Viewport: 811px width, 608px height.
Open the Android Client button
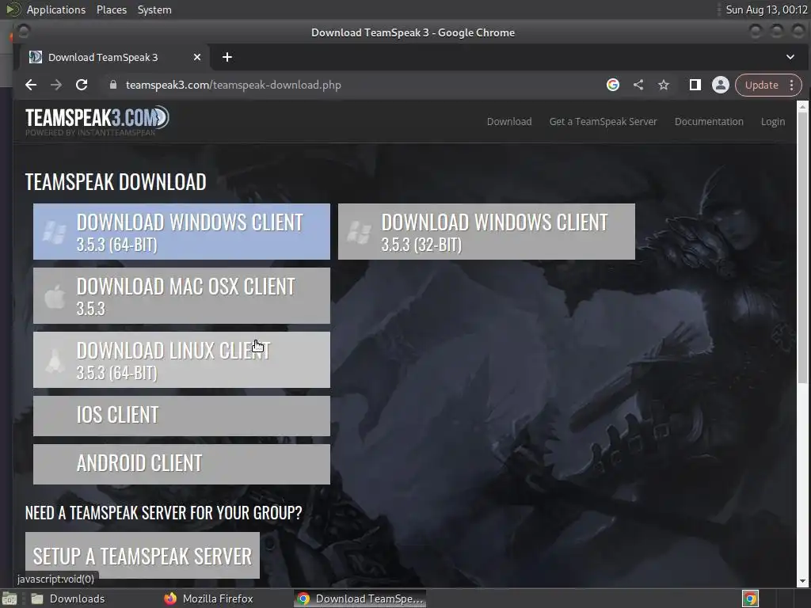coord(181,464)
